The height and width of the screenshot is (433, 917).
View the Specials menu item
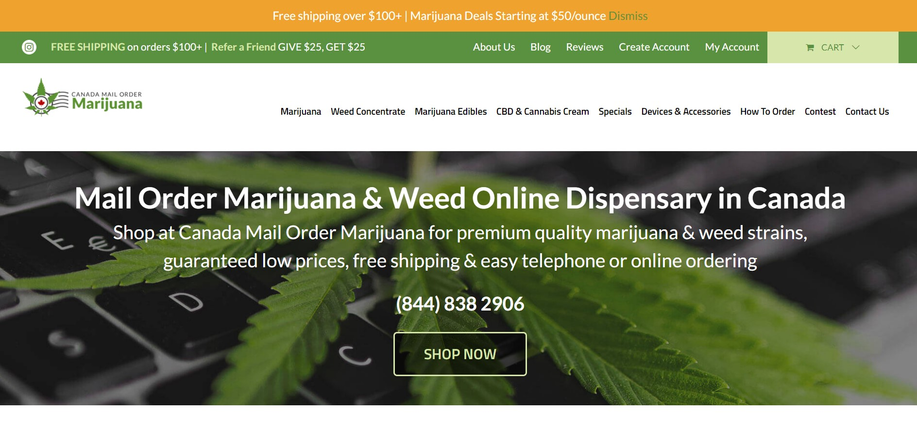[615, 112]
